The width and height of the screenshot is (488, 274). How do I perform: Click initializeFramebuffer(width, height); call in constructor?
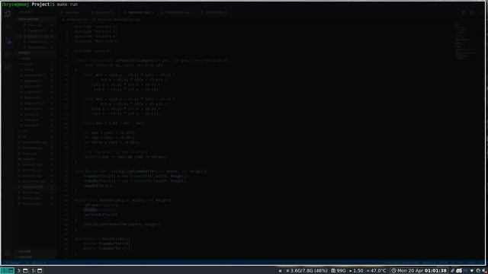122,225
